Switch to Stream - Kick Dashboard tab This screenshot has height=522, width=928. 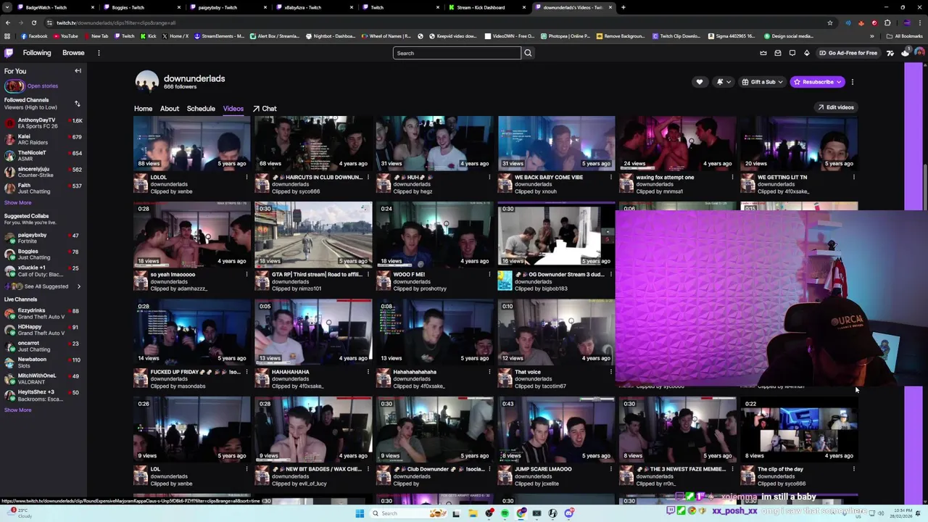click(x=486, y=7)
